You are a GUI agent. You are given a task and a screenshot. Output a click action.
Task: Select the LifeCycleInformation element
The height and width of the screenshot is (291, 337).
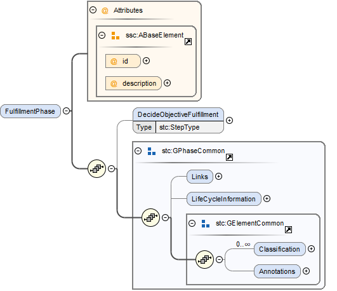[224, 199]
